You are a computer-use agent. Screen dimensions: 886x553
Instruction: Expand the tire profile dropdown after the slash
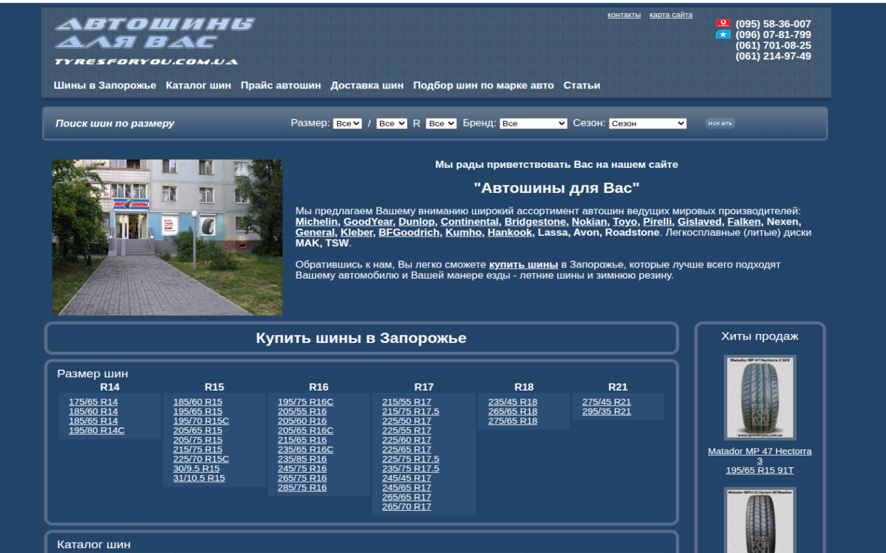click(392, 123)
